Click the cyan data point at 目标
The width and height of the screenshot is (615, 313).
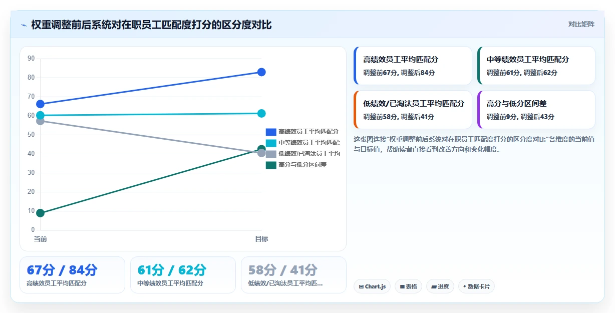(261, 114)
